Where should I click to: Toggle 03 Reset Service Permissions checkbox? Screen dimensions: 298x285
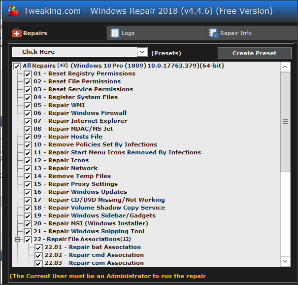pos(28,90)
